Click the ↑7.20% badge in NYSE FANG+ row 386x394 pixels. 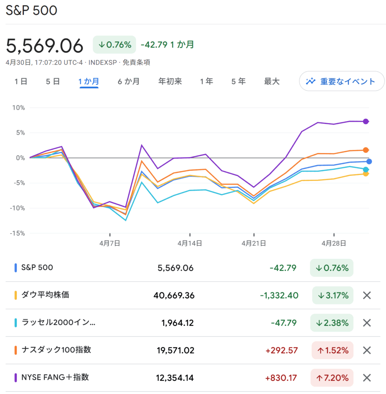tap(332, 378)
